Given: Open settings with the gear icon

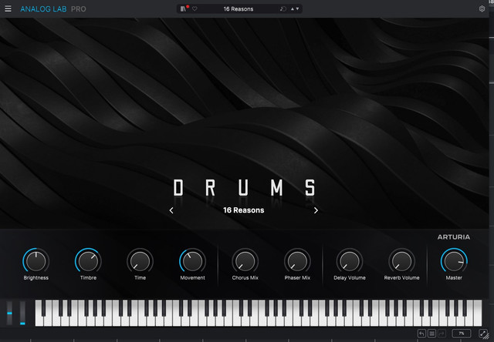Looking at the screenshot, I should (482, 8).
